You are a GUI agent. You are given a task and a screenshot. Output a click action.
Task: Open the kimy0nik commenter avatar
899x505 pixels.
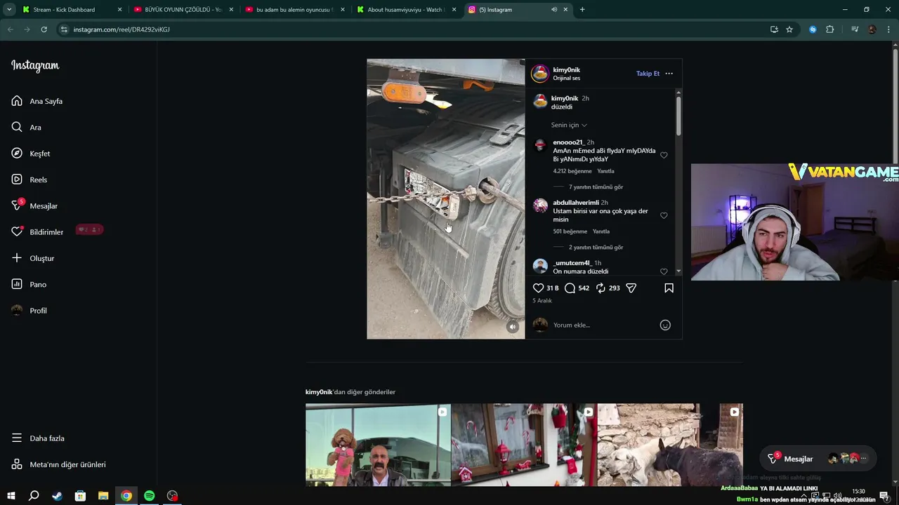540,102
